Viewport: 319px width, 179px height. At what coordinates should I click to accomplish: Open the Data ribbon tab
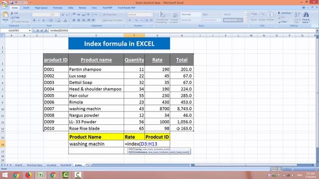71,8
